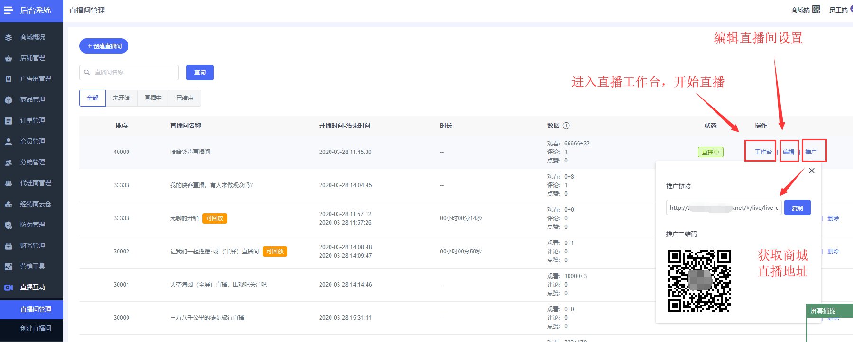Open 商城概况 menu item
This screenshot has height=342, width=853.
tap(31, 37)
